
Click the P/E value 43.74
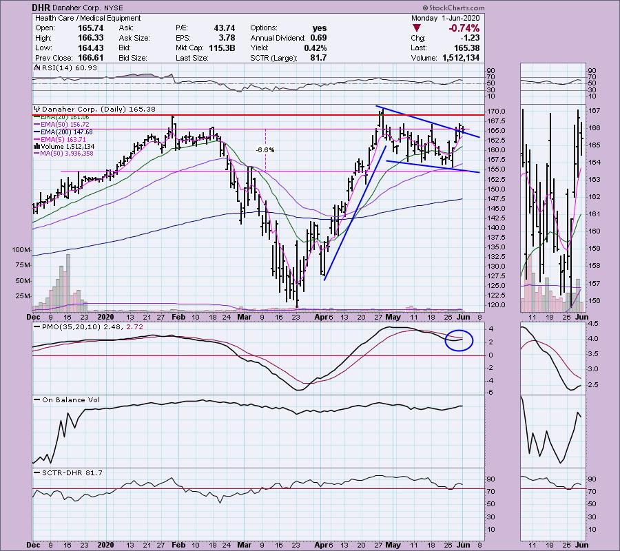[x=225, y=28]
